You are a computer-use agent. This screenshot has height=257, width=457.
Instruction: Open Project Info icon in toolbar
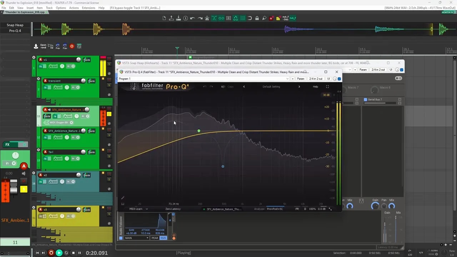pos(186,18)
